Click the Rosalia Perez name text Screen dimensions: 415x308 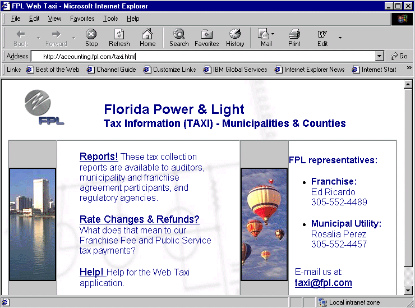(339, 234)
